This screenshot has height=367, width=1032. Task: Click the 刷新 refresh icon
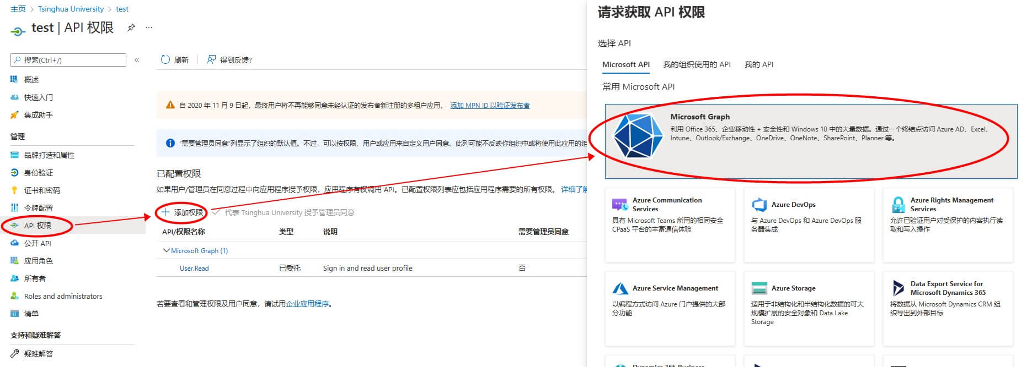click(x=165, y=60)
